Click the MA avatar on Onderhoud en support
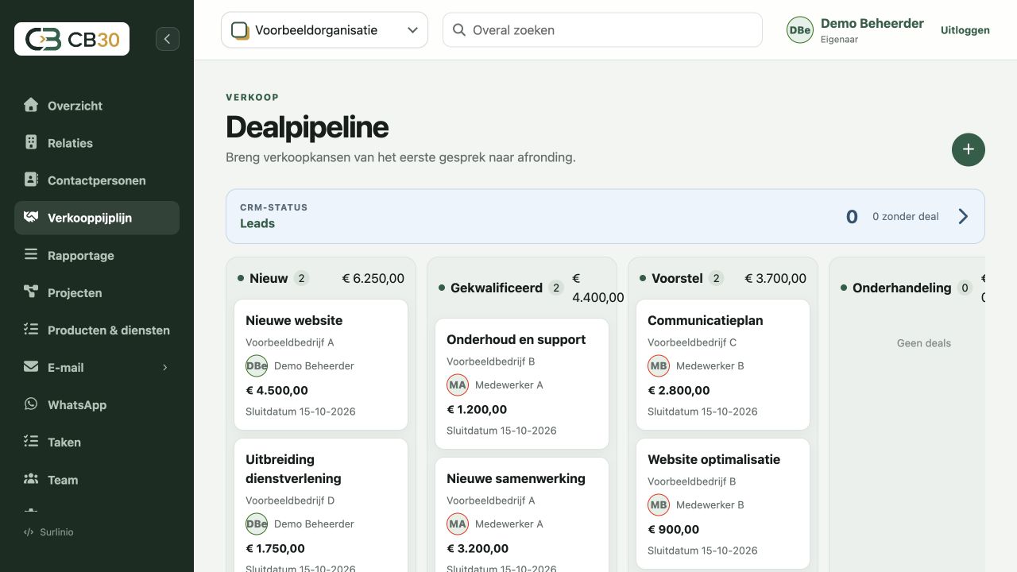 click(x=458, y=385)
